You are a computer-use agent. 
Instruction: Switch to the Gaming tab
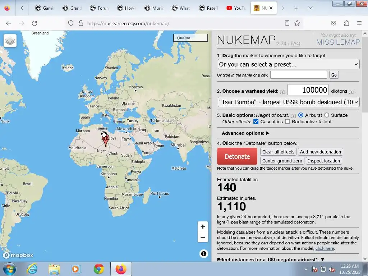[x=45, y=8]
